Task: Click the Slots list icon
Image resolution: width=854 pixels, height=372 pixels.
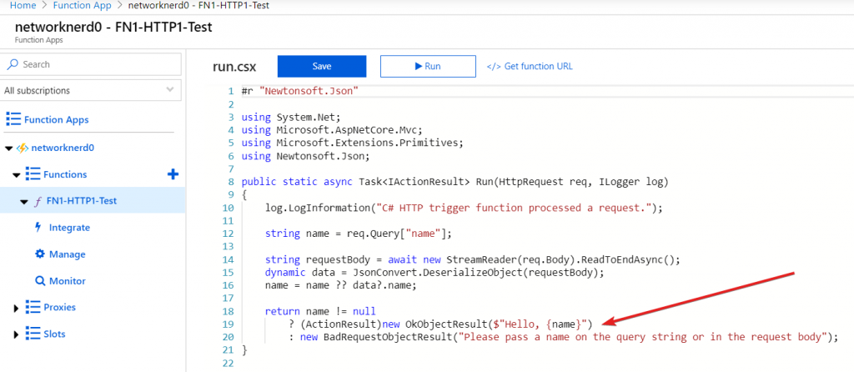Action: [33, 334]
